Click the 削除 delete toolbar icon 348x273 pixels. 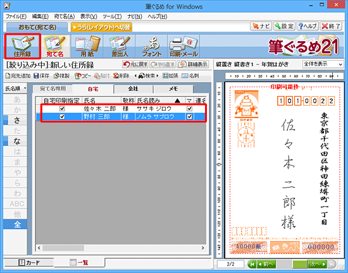(121, 76)
